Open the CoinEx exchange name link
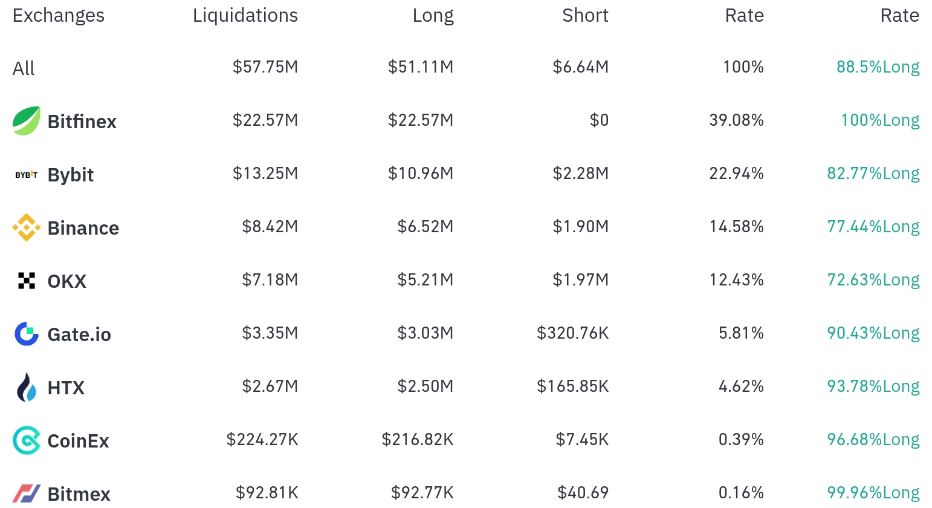Image resolution: width=932 pixels, height=508 pixels. point(78,441)
